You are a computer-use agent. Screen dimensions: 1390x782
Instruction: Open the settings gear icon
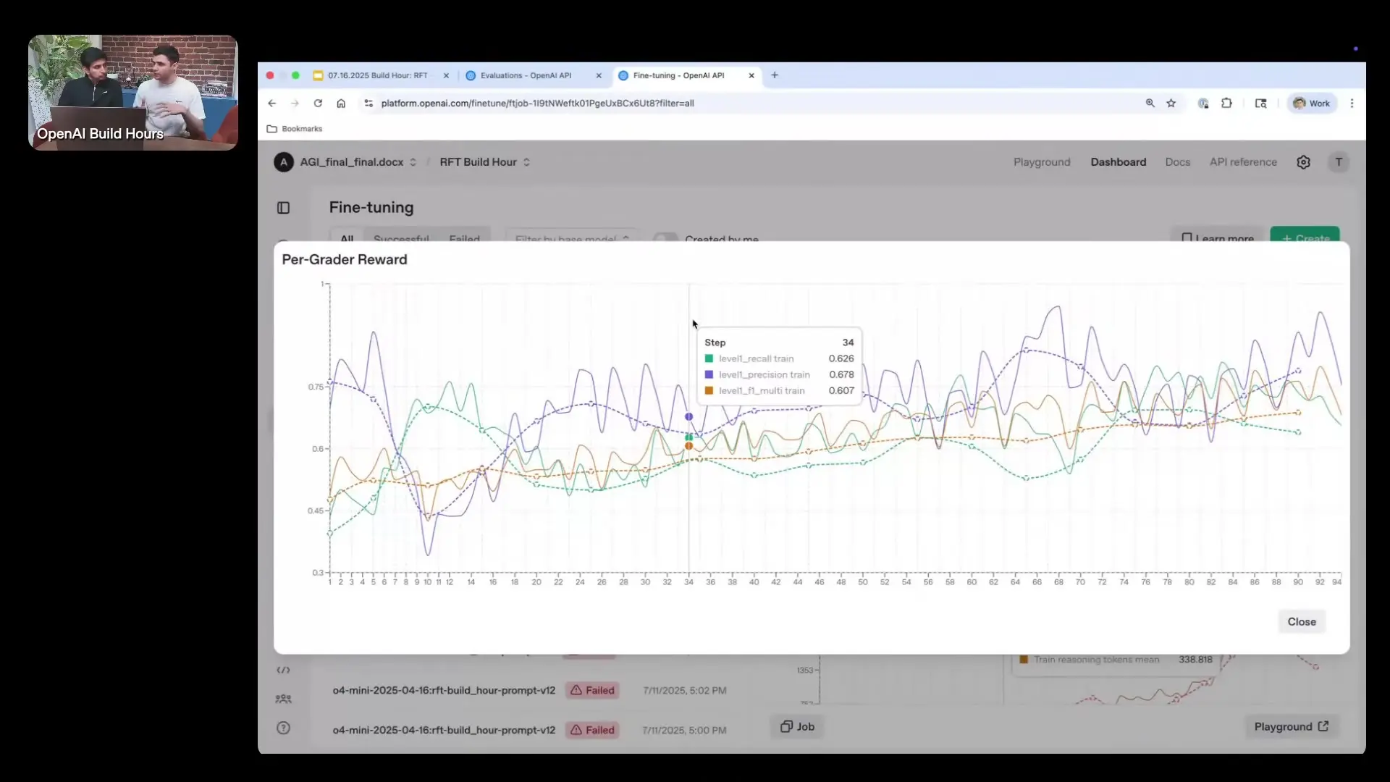(x=1303, y=162)
